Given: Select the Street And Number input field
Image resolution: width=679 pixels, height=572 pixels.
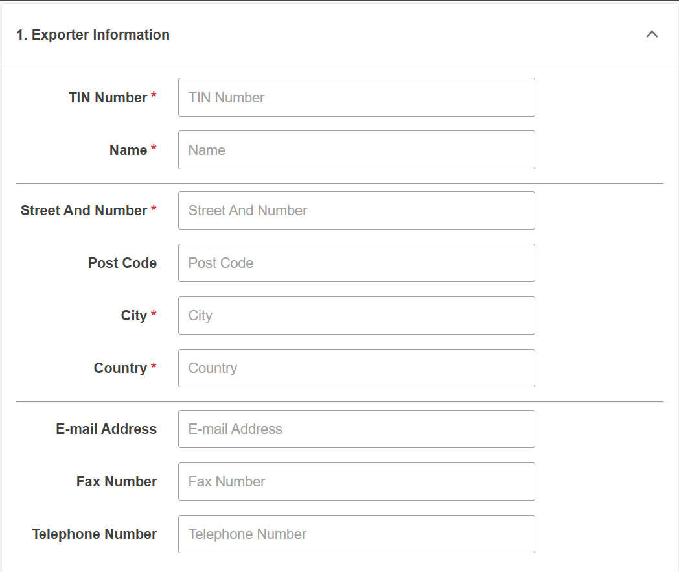Looking at the screenshot, I should [356, 210].
